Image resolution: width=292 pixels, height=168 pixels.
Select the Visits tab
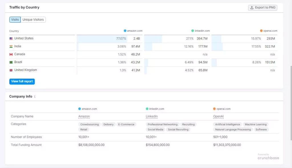coord(15,20)
